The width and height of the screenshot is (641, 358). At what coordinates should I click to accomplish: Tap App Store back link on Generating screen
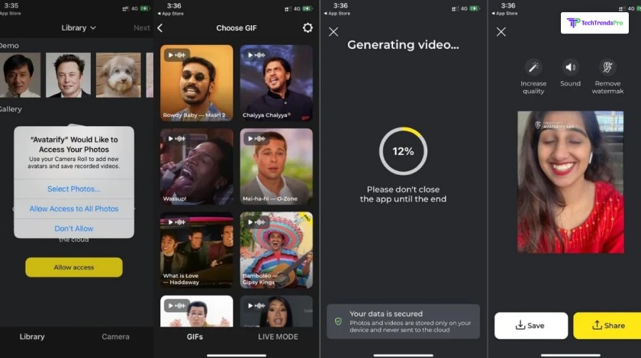[x=337, y=14]
